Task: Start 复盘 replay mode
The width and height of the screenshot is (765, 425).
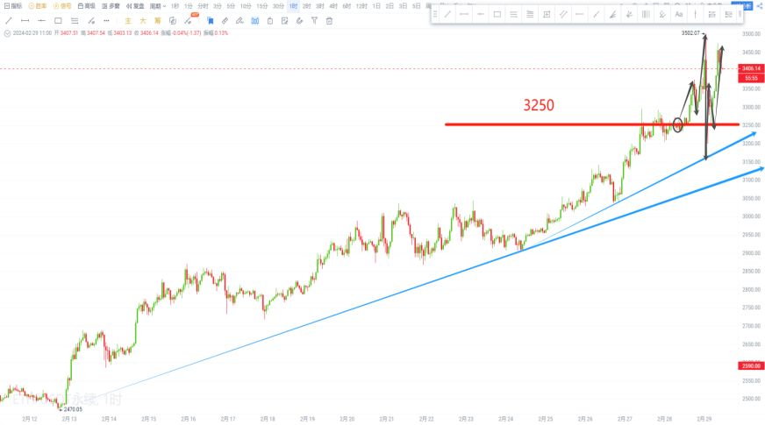Action: pyautogui.click(x=135, y=6)
